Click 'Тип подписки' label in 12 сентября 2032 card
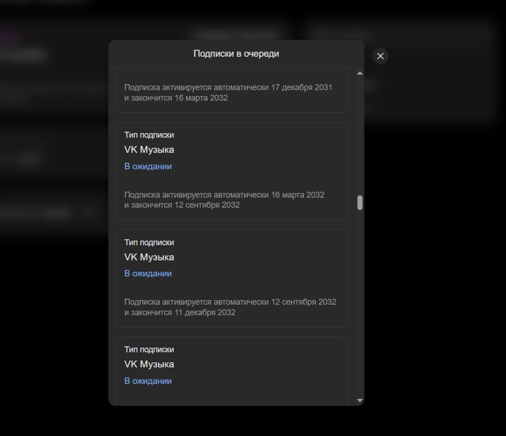Viewport: 506px width, 436px height. click(149, 242)
